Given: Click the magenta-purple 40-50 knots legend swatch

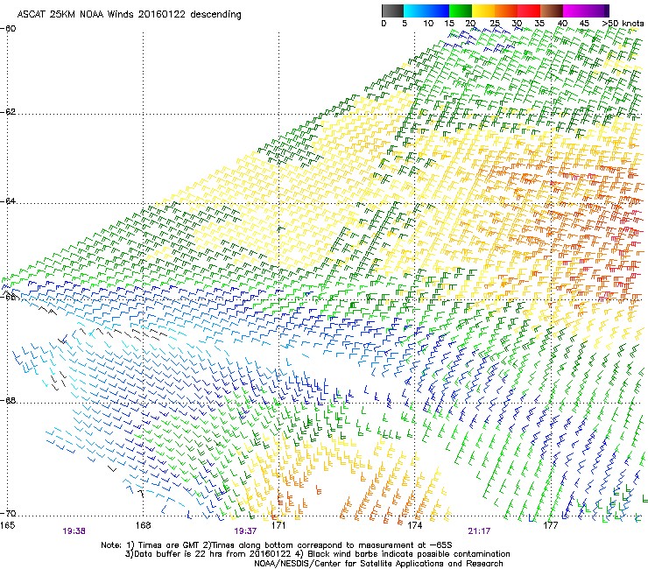Looking at the screenshot, I should coord(586,11).
